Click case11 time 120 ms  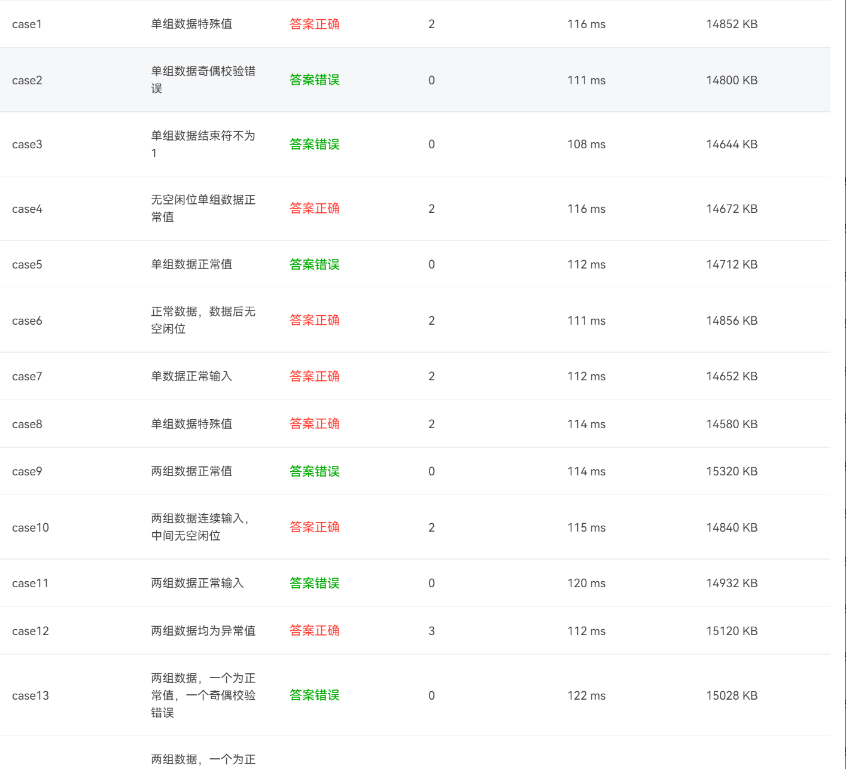point(586,584)
